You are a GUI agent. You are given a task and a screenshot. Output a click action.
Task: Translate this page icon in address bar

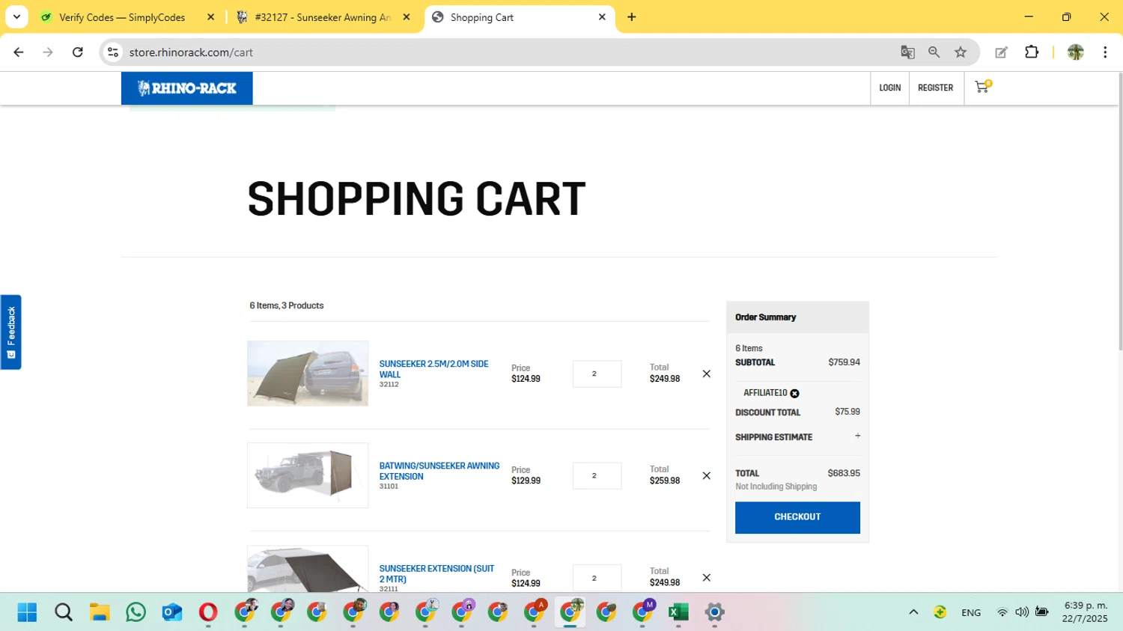[x=907, y=52]
